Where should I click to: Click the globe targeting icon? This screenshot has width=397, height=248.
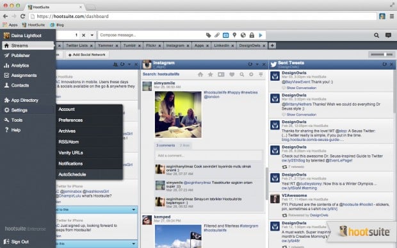click(243, 35)
